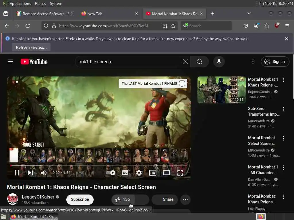Open the System menu
This screenshot has width=294, height=220.
[x=56, y=3]
